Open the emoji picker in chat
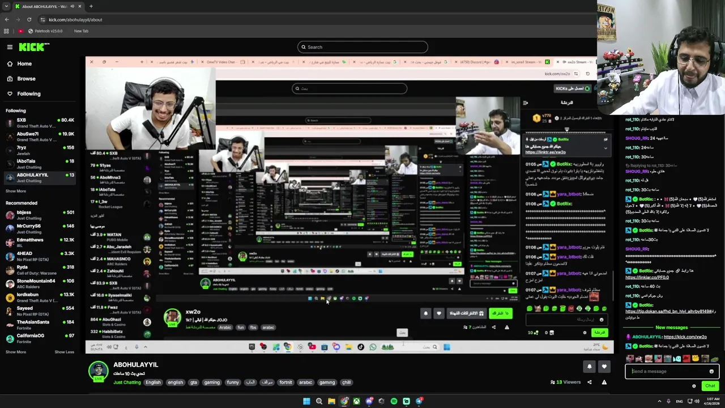Image resolution: width=725 pixels, height=408 pixels. [x=711, y=372]
